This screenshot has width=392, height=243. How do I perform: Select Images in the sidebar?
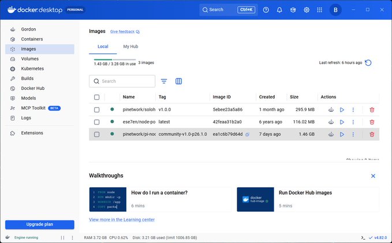click(39, 49)
